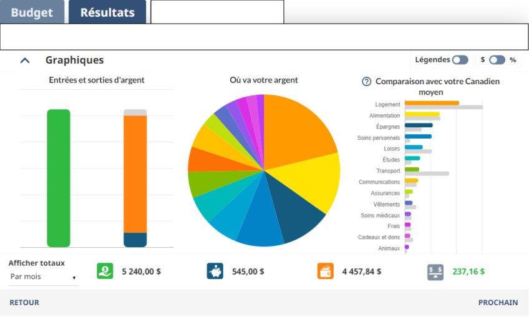
Task: Click the orange wallet expenses icon
Action: coord(325,271)
